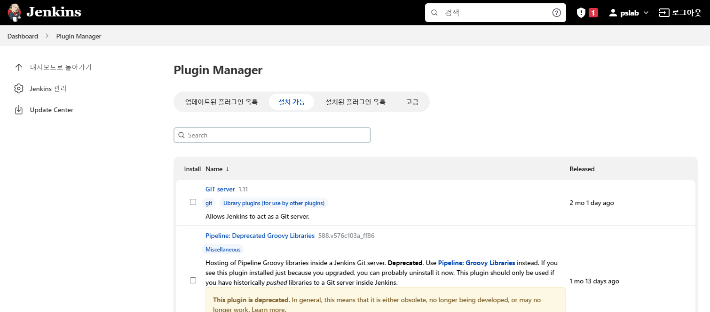Click the '2 mo 1 day ago' release date
This screenshot has height=312, width=710.
592,203
